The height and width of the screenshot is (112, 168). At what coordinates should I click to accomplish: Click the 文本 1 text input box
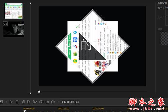(x=167, y=11)
